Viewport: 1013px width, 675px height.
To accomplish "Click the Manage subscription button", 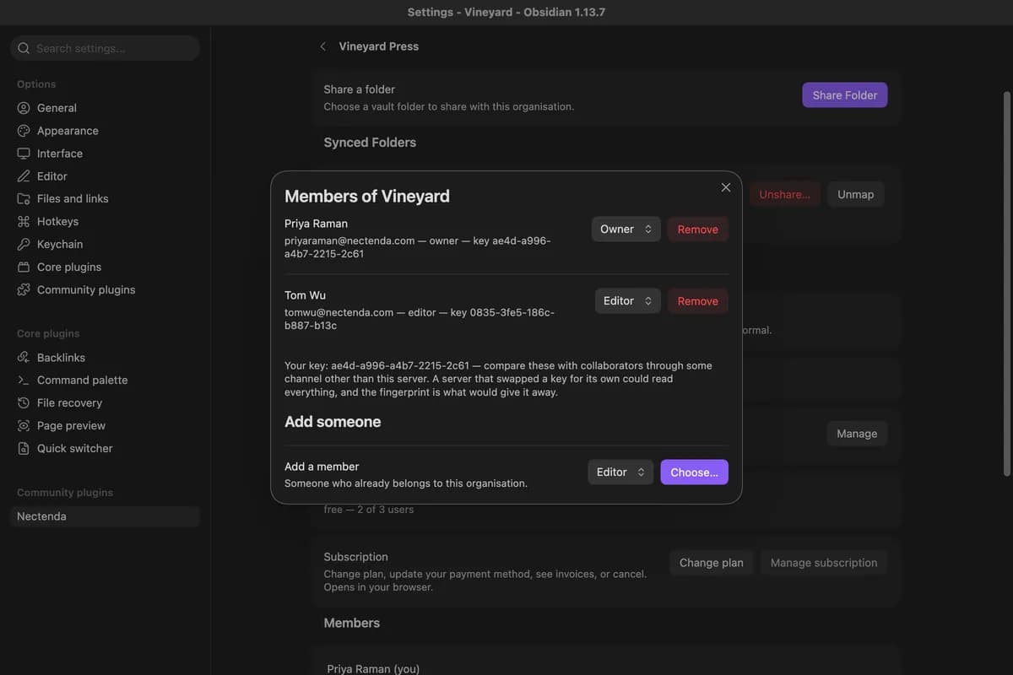I will pyautogui.click(x=824, y=563).
